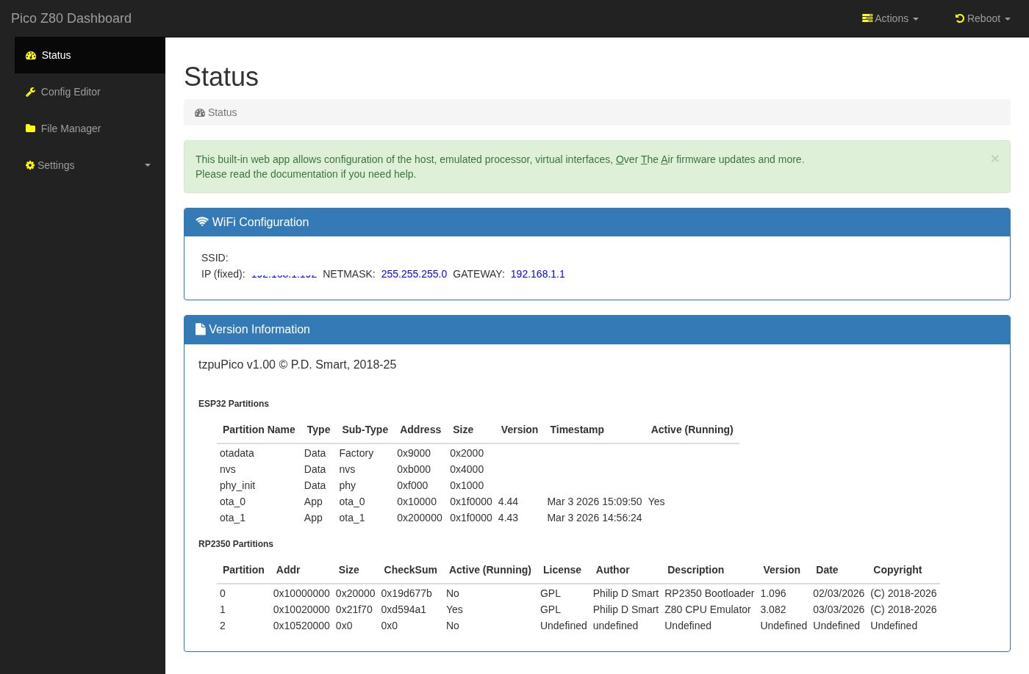Click the wrench icon beside Config Editor
The width and height of the screenshot is (1029, 674).
pyautogui.click(x=30, y=92)
